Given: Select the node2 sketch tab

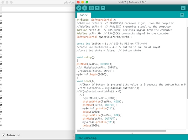Looking at the screenshot, I should tap(84, 15).
